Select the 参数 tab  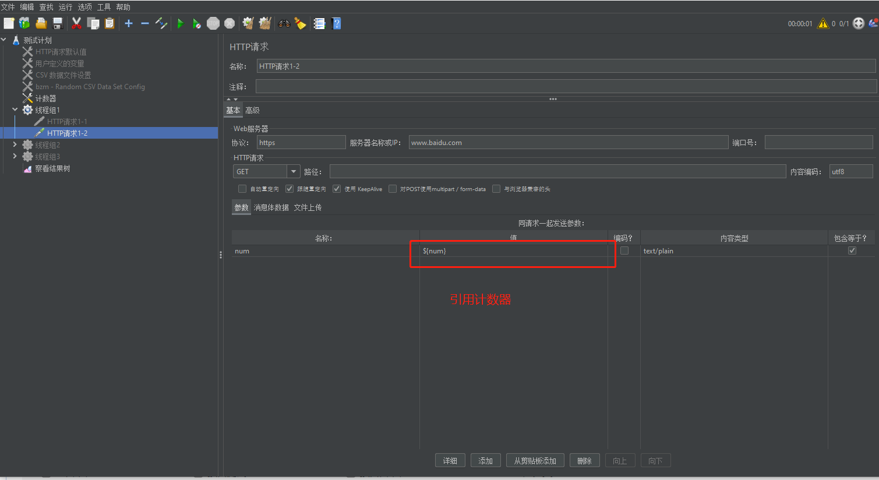point(241,207)
